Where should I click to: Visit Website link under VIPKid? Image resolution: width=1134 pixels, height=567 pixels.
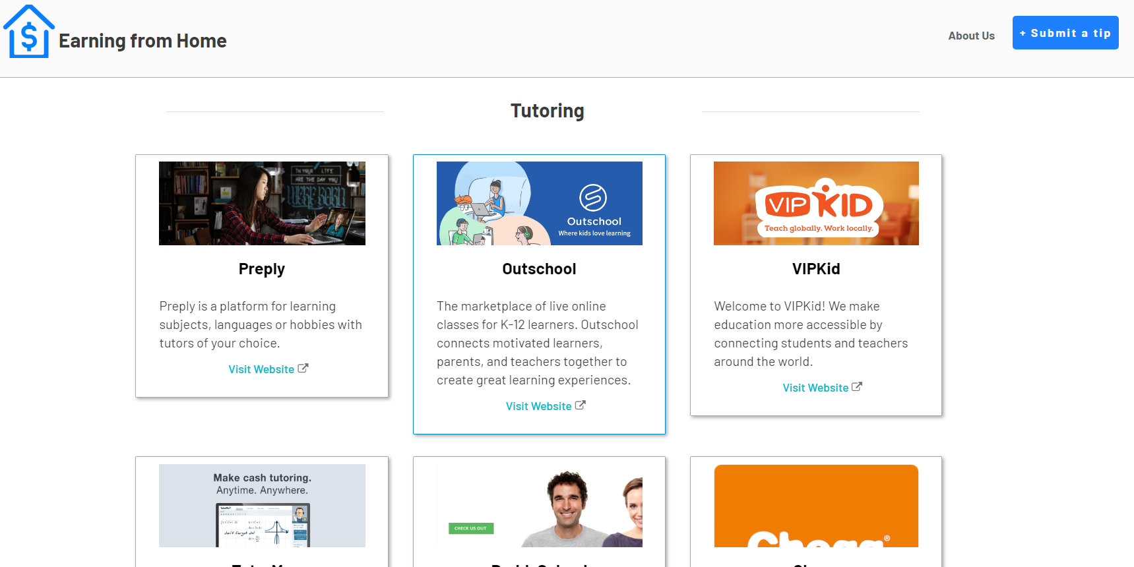(815, 388)
